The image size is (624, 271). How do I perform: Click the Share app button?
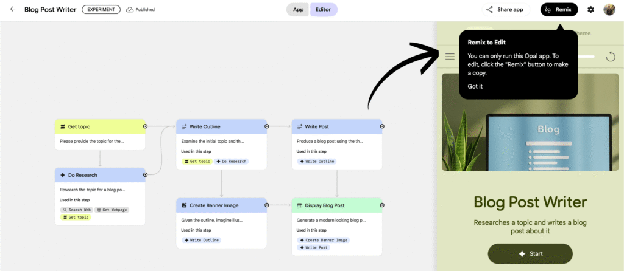tap(505, 9)
